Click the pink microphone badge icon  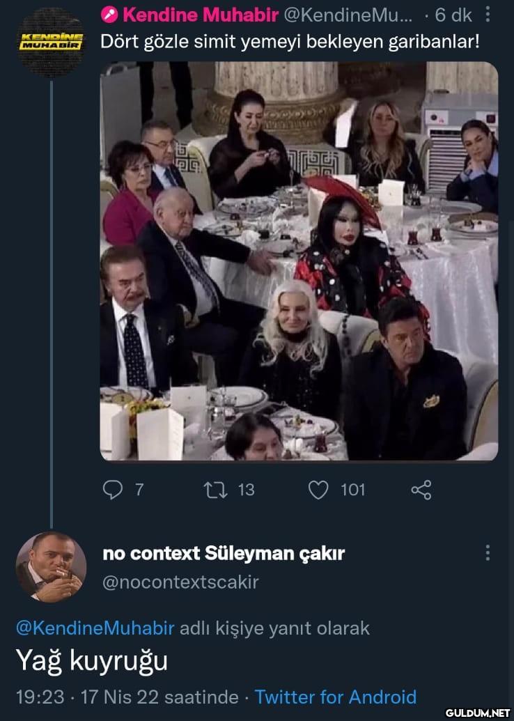click(x=109, y=15)
